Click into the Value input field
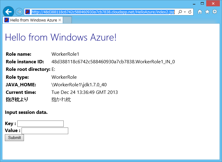The image size is (222, 162). point(45,131)
